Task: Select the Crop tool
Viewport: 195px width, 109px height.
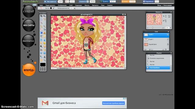Action: pyautogui.click(x=41, y=16)
